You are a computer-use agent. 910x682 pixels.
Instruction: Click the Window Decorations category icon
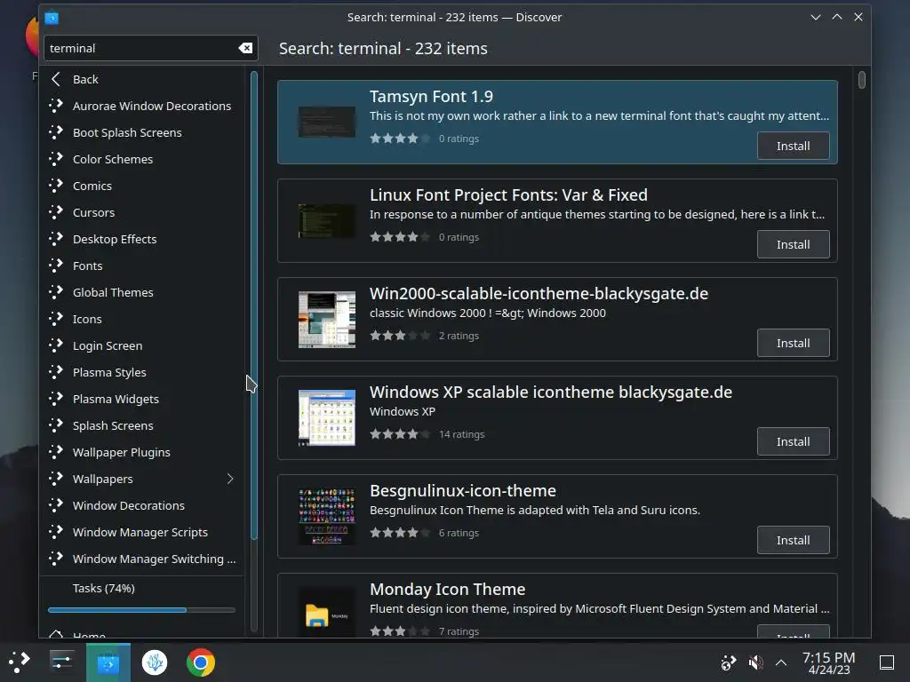click(56, 505)
